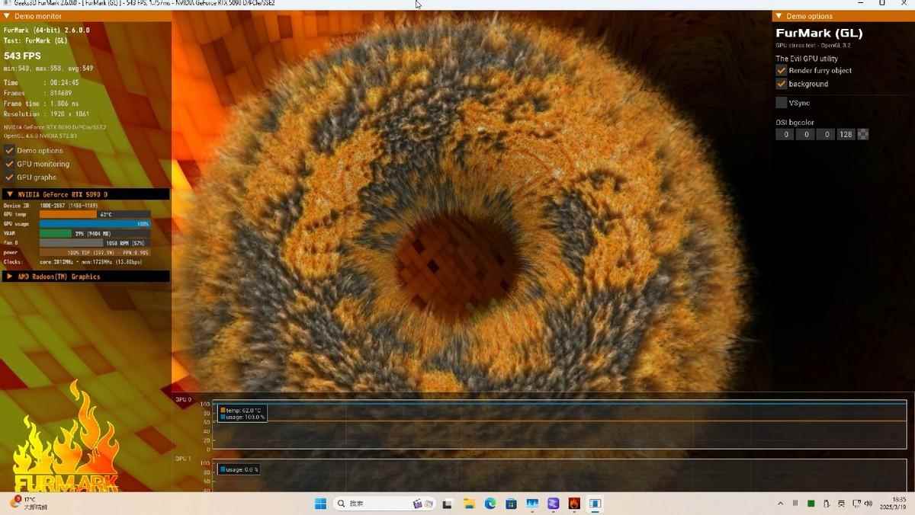Enable the VSync checkbox
915x515 pixels.
782,103
